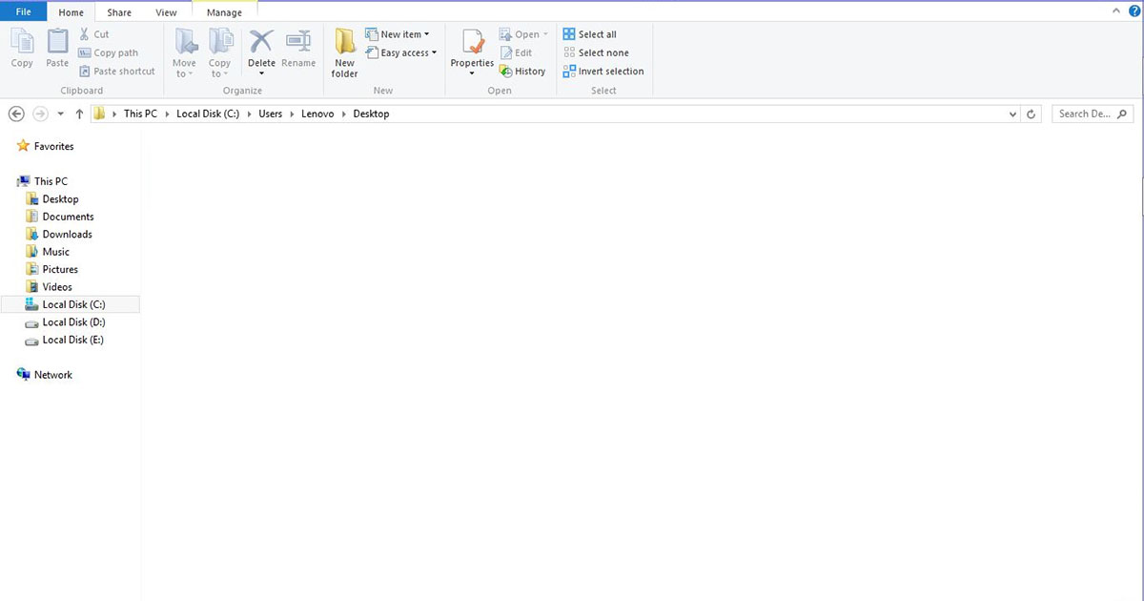The height and width of the screenshot is (601, 1144).
Task: Select all items using the ribbon
Action: point(589,33)
